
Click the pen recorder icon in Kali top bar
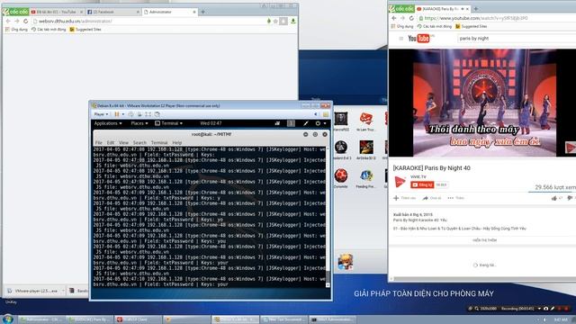pyautogui.click(x=306, y=123)
